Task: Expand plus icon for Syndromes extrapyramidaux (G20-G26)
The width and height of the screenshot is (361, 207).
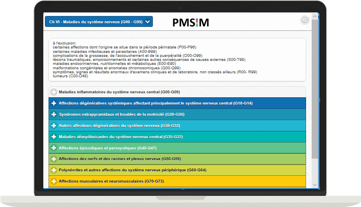Action: pos(54,115)
